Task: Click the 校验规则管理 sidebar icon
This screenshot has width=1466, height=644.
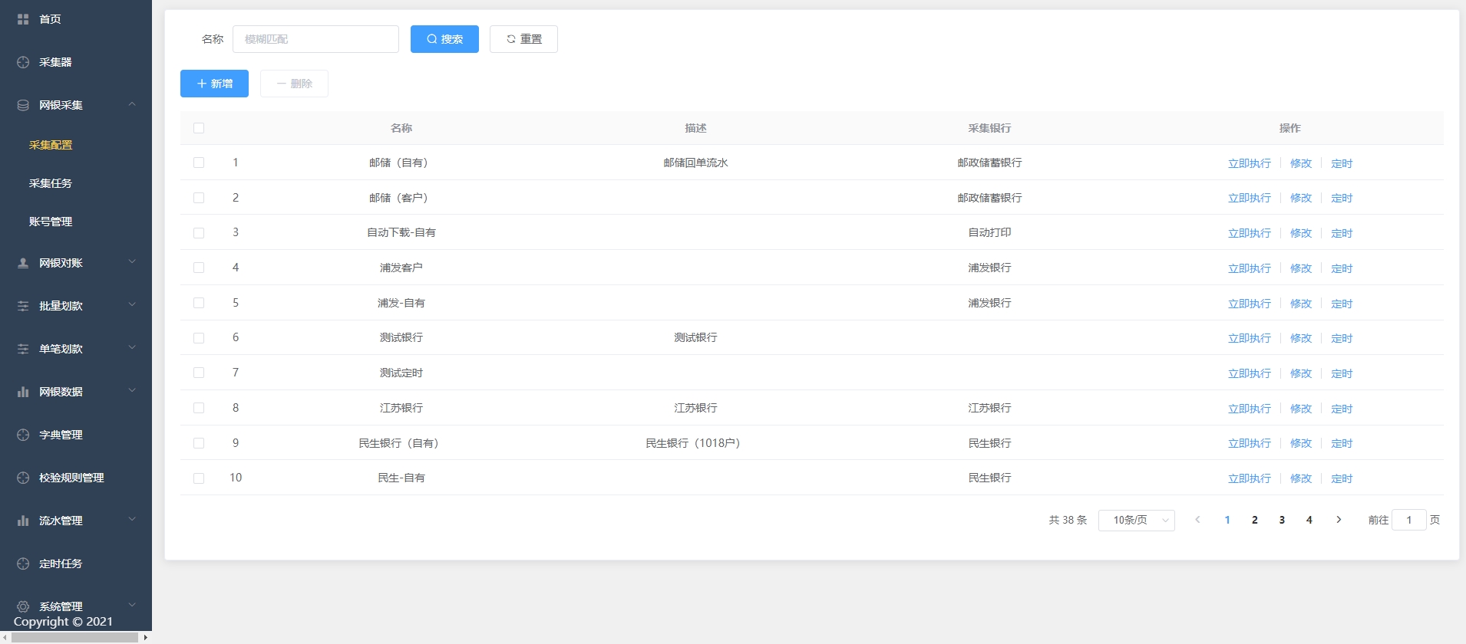Action: click(x=23, y=478)
